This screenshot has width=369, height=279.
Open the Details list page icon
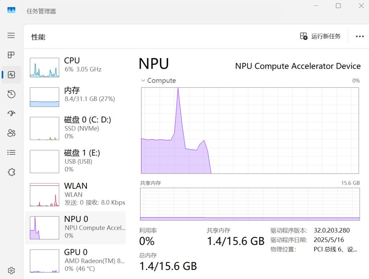[11, 152]
